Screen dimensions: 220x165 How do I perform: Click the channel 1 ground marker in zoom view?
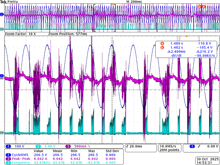point(2,76)
